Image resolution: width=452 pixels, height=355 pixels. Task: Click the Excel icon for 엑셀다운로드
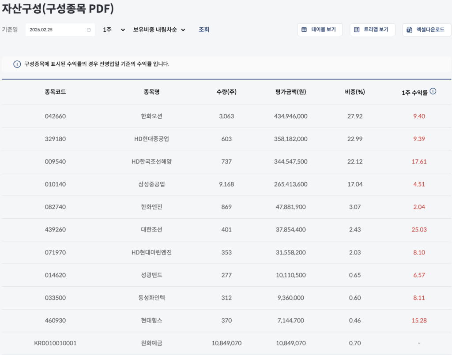410,30
